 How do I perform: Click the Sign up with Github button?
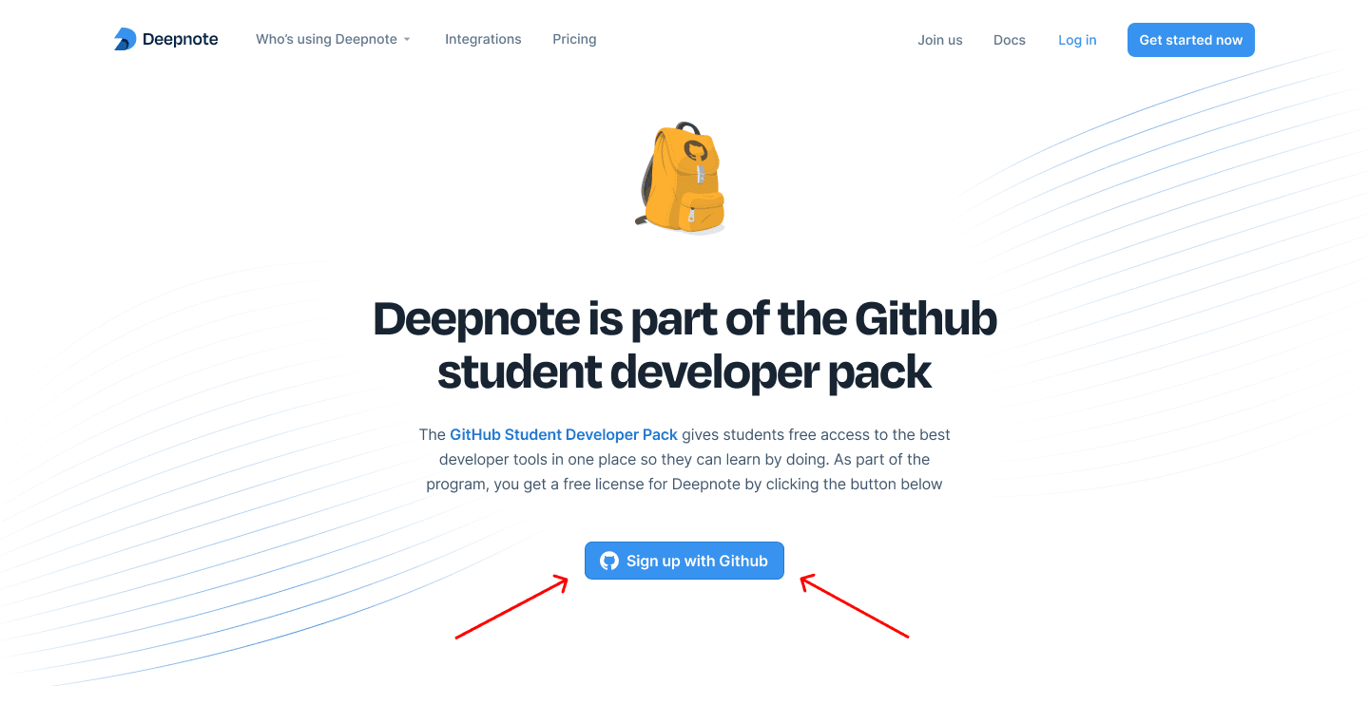tap(684, 561)
